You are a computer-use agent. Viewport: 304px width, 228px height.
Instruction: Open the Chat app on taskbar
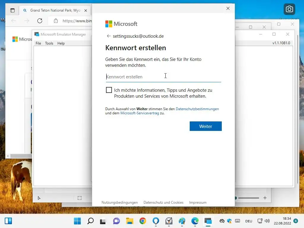(x=116, y=221)
